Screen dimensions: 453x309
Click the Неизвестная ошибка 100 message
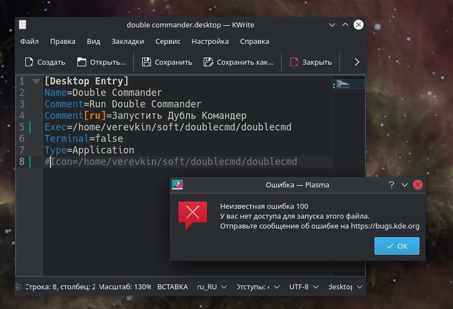click(x=264, y=207)
